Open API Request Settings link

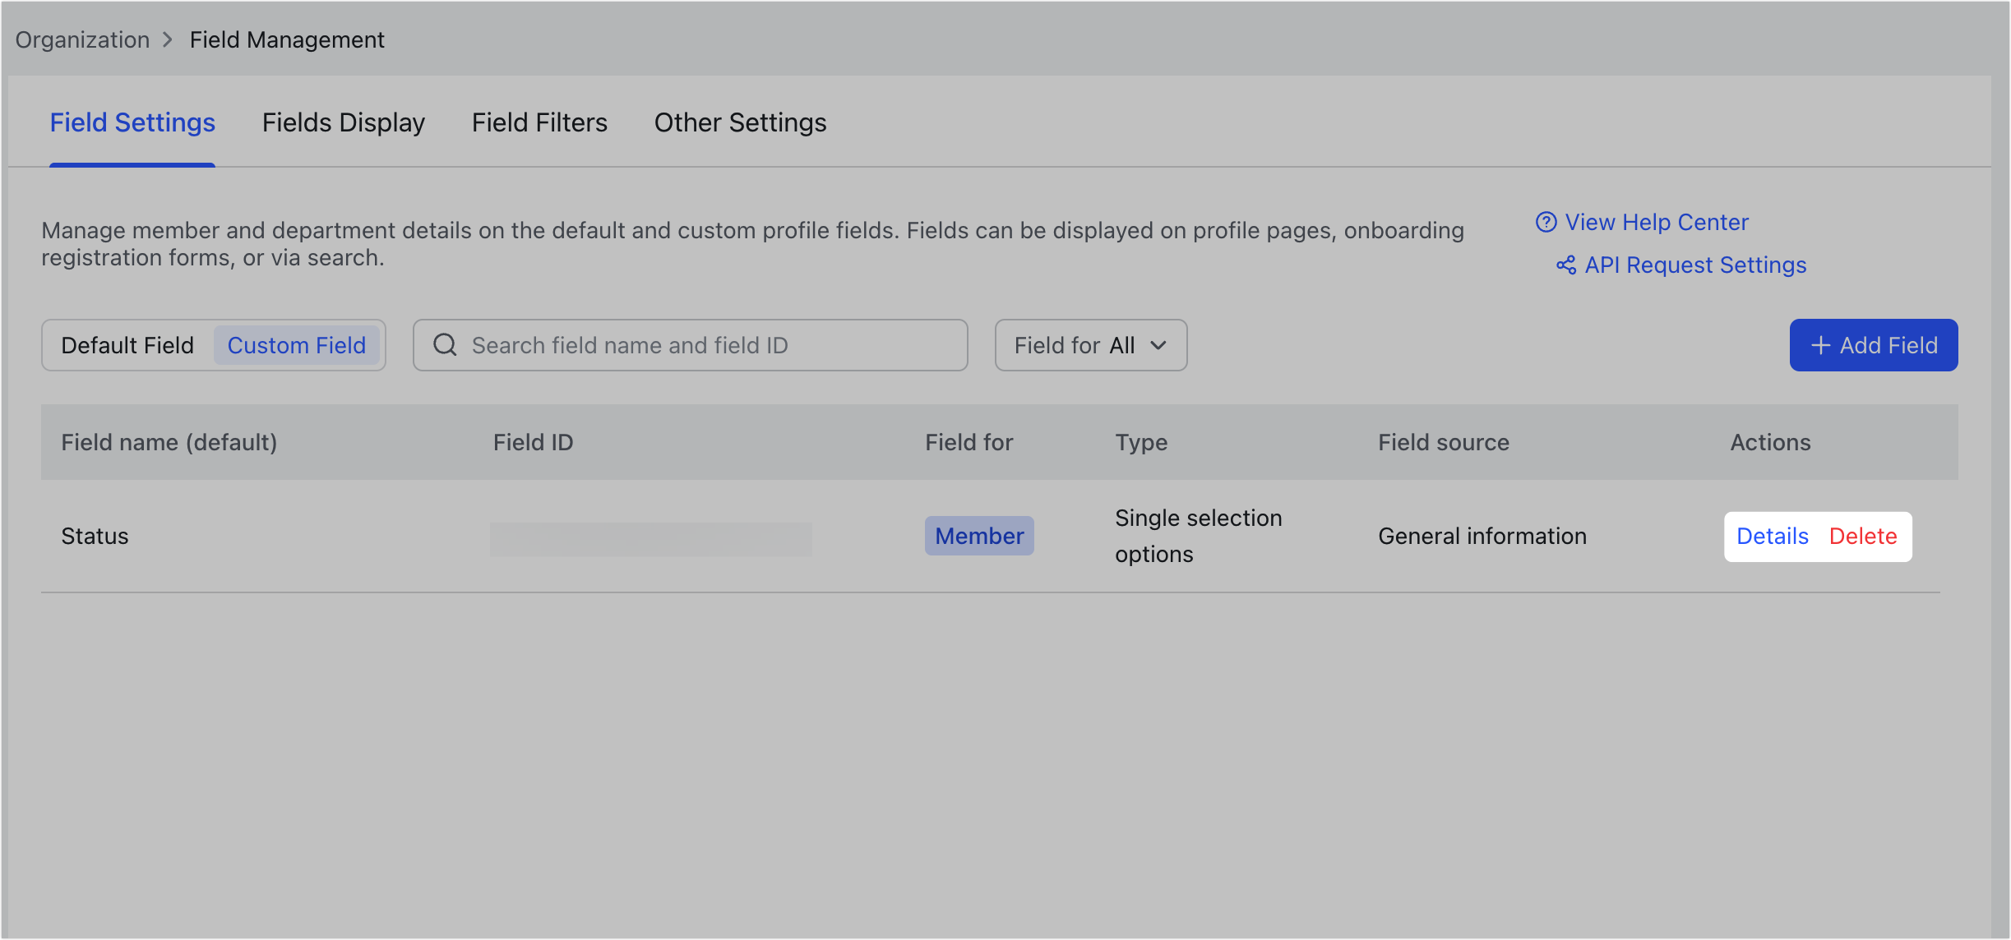pos(1681,265)
